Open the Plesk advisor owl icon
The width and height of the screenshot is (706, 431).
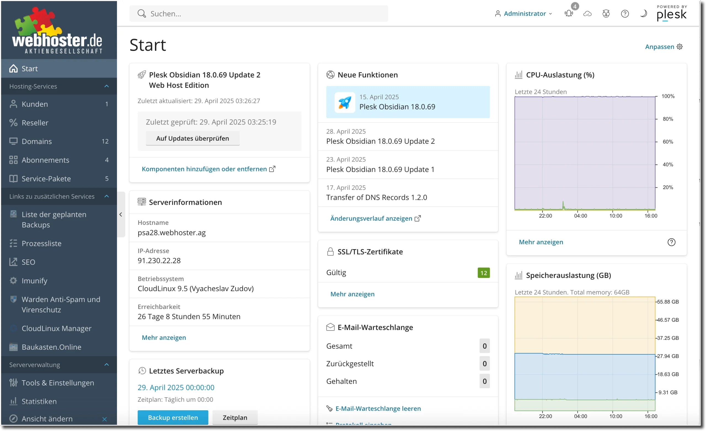(x=606, y=14)
